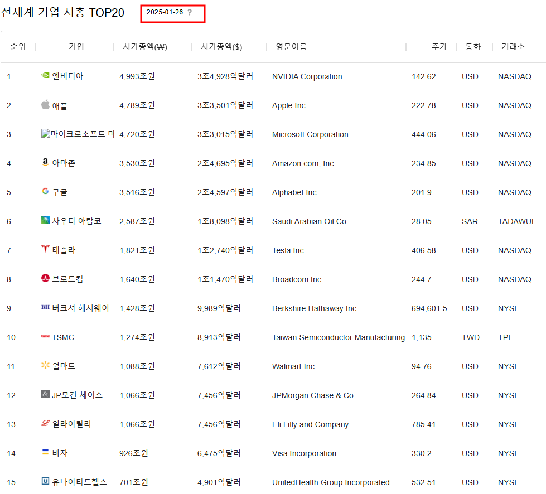
Task: Click the Broadcom logo icon
Action: 45,278
